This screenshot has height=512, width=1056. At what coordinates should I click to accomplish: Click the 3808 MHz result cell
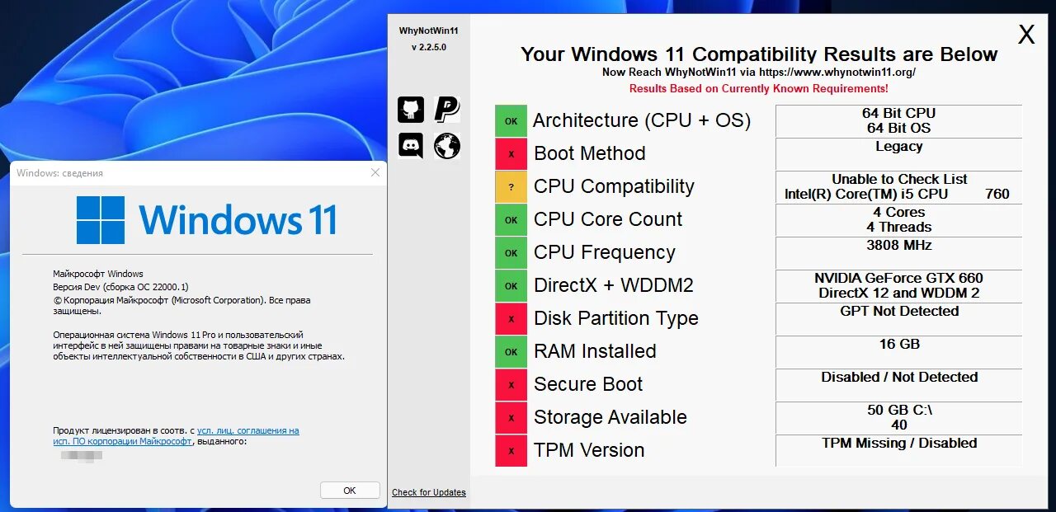pyautogui.click(x=899, y=252)
